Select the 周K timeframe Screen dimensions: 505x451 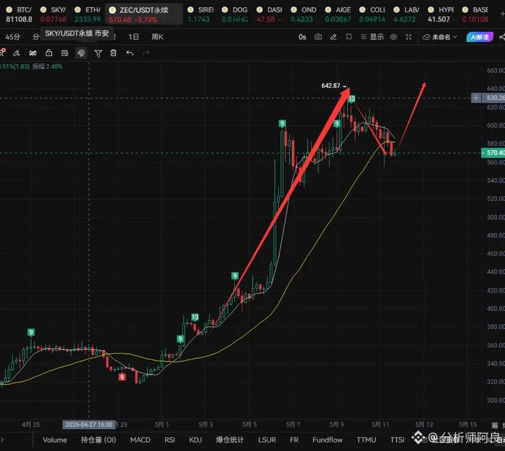click(x=157, y=37)
